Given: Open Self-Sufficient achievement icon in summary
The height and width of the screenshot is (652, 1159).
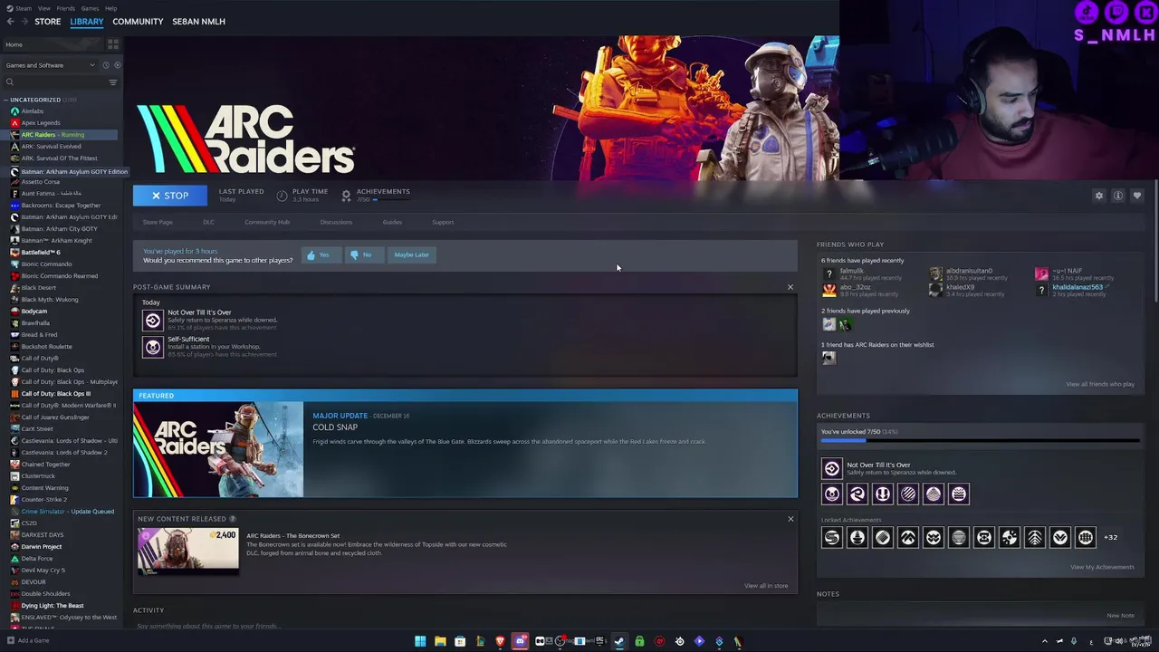Looking at the screenshot, I should click(x=153, y=347).
